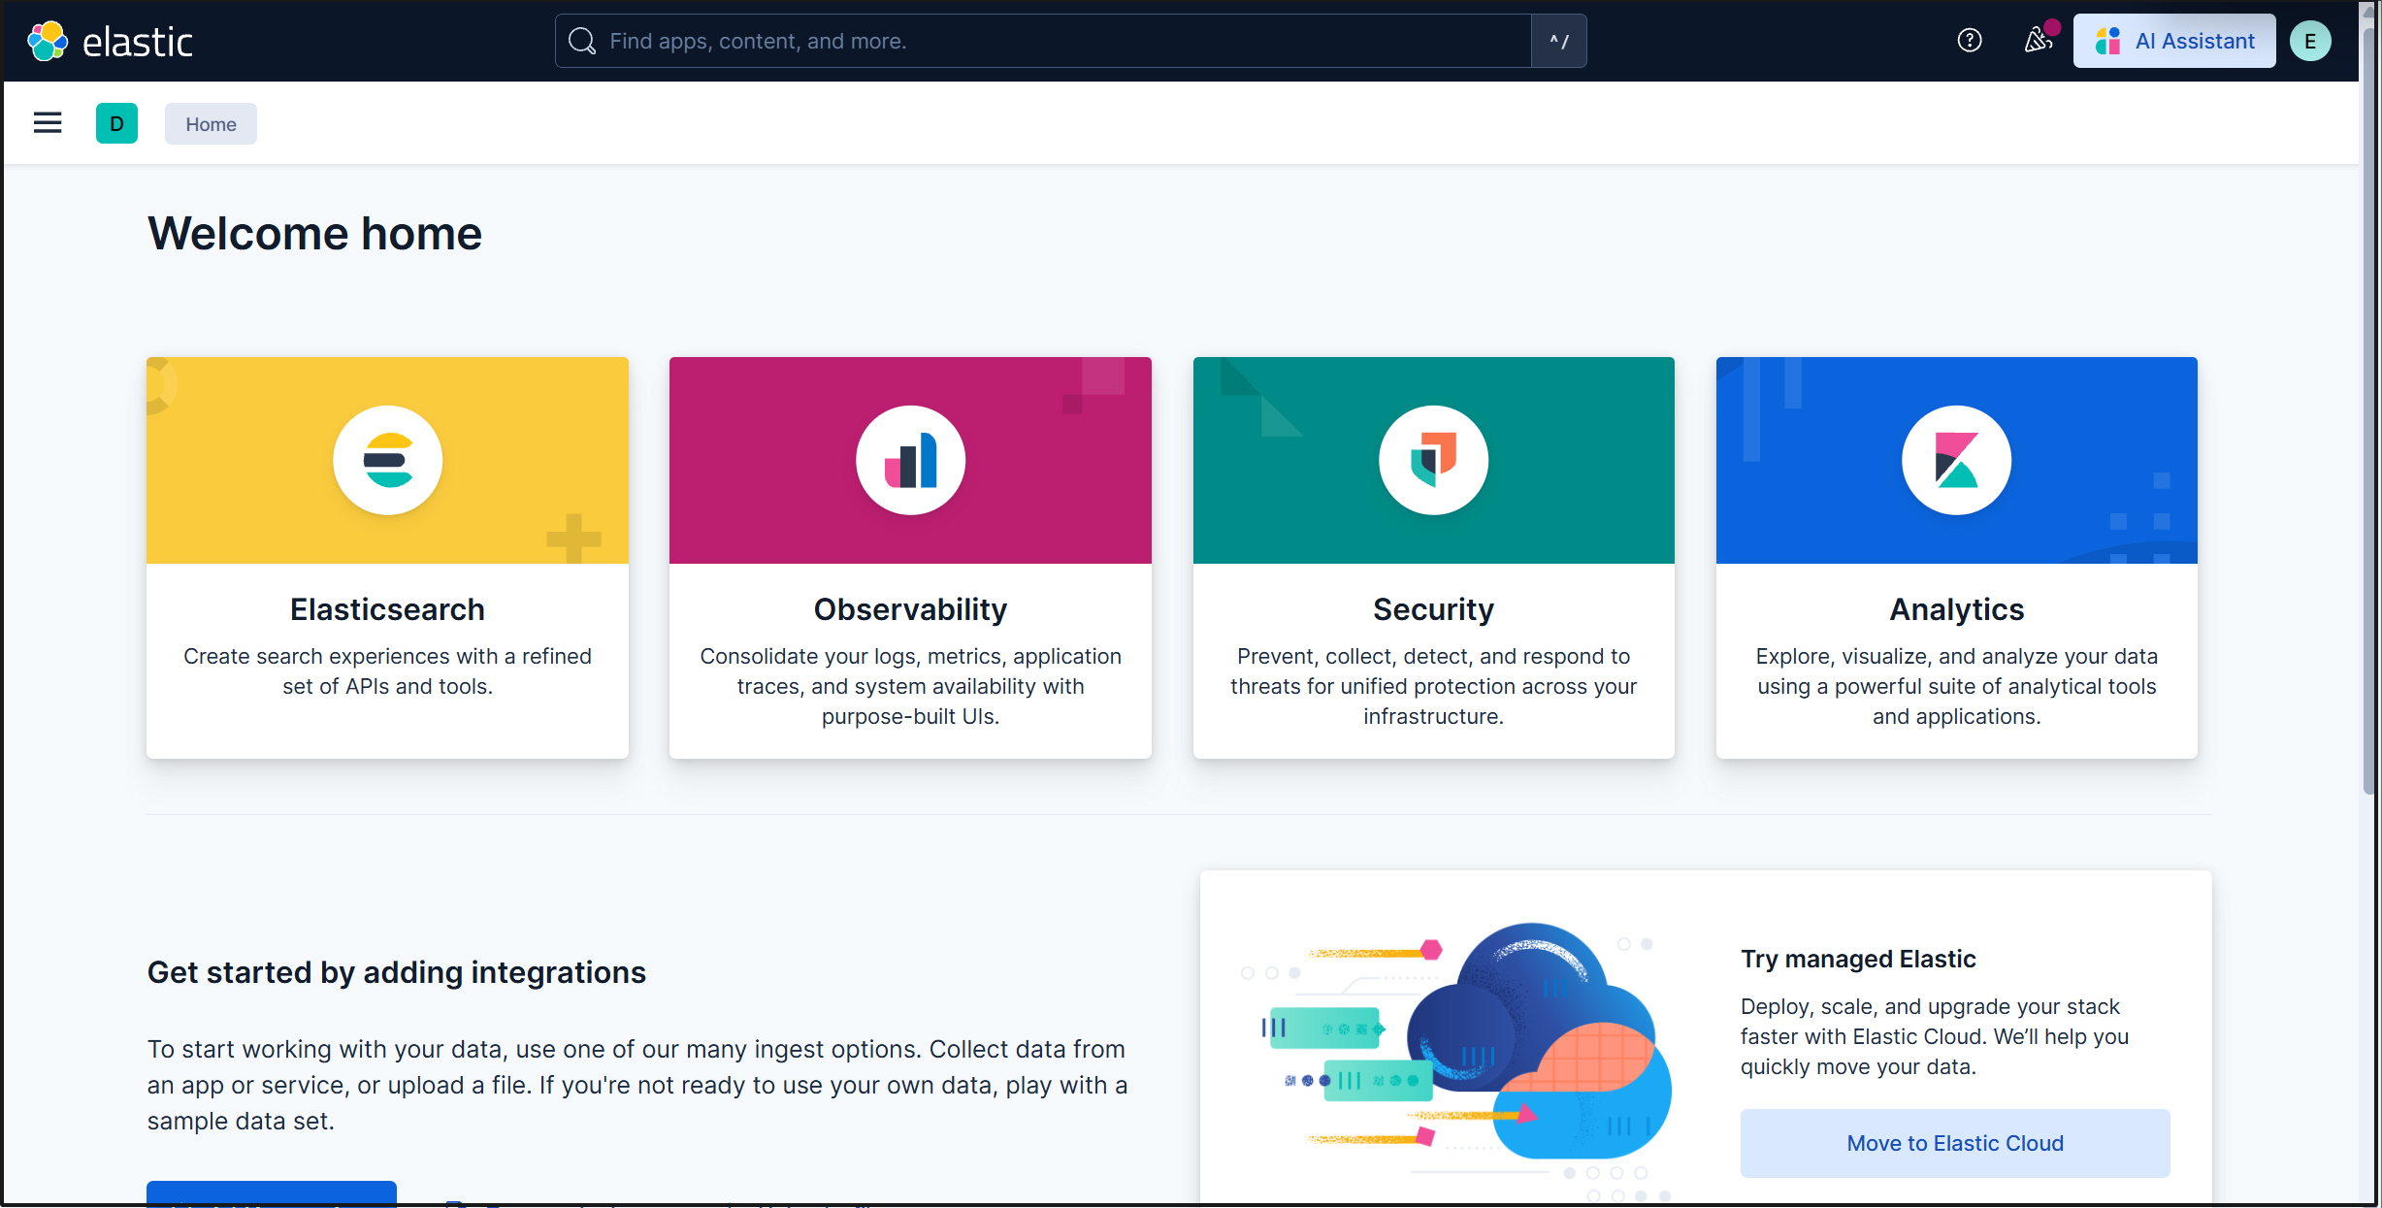Viewport: 2382px width, 1208px height.
Task: Click the Elastic logo icon
Action: pyautogui.click(x=48, y=41)
